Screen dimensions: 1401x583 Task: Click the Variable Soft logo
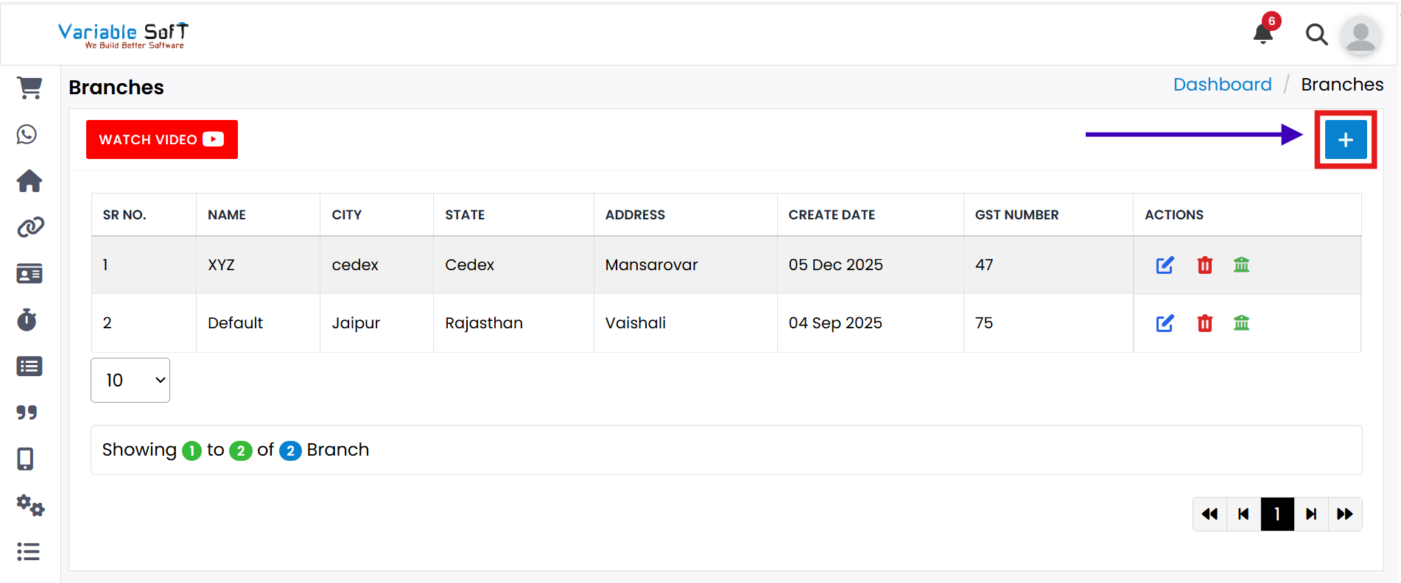pyautogui.click(x=123, y=35)
